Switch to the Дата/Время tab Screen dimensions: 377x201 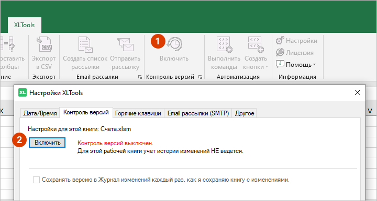click(x=40, y=113)
